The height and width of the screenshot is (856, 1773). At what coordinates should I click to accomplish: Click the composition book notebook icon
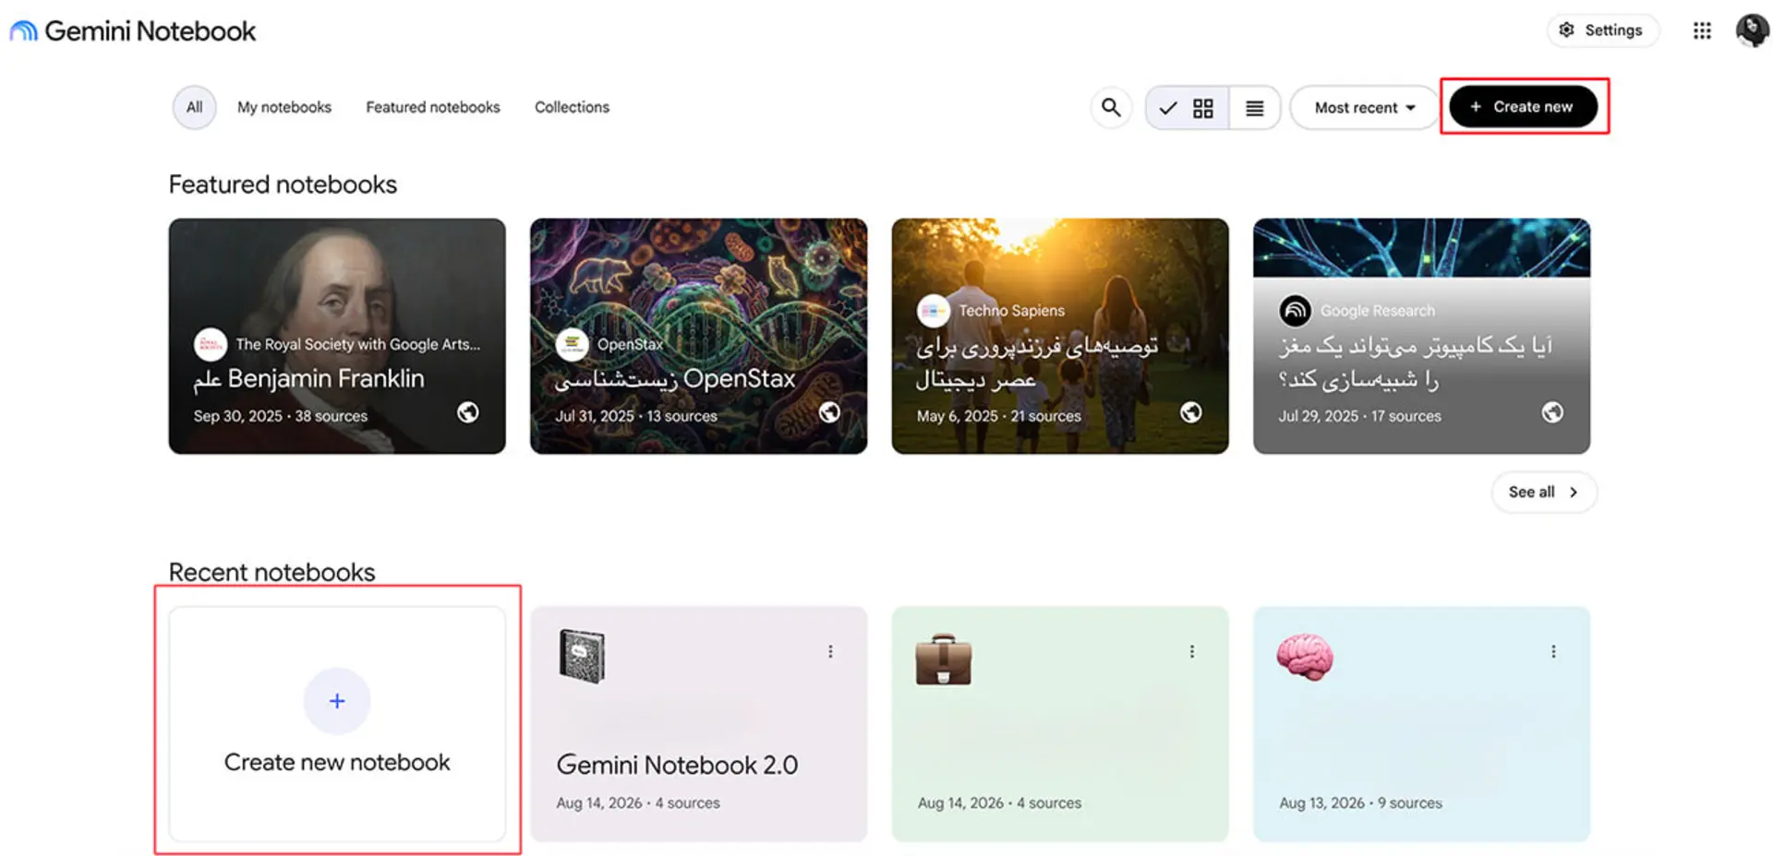tap(582, 656)
